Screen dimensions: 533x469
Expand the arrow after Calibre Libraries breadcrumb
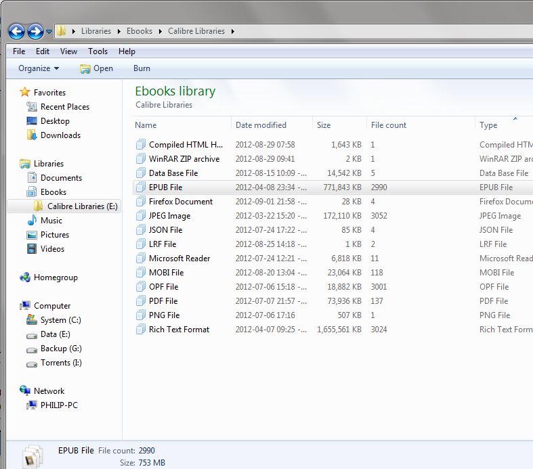pos(232,31)
